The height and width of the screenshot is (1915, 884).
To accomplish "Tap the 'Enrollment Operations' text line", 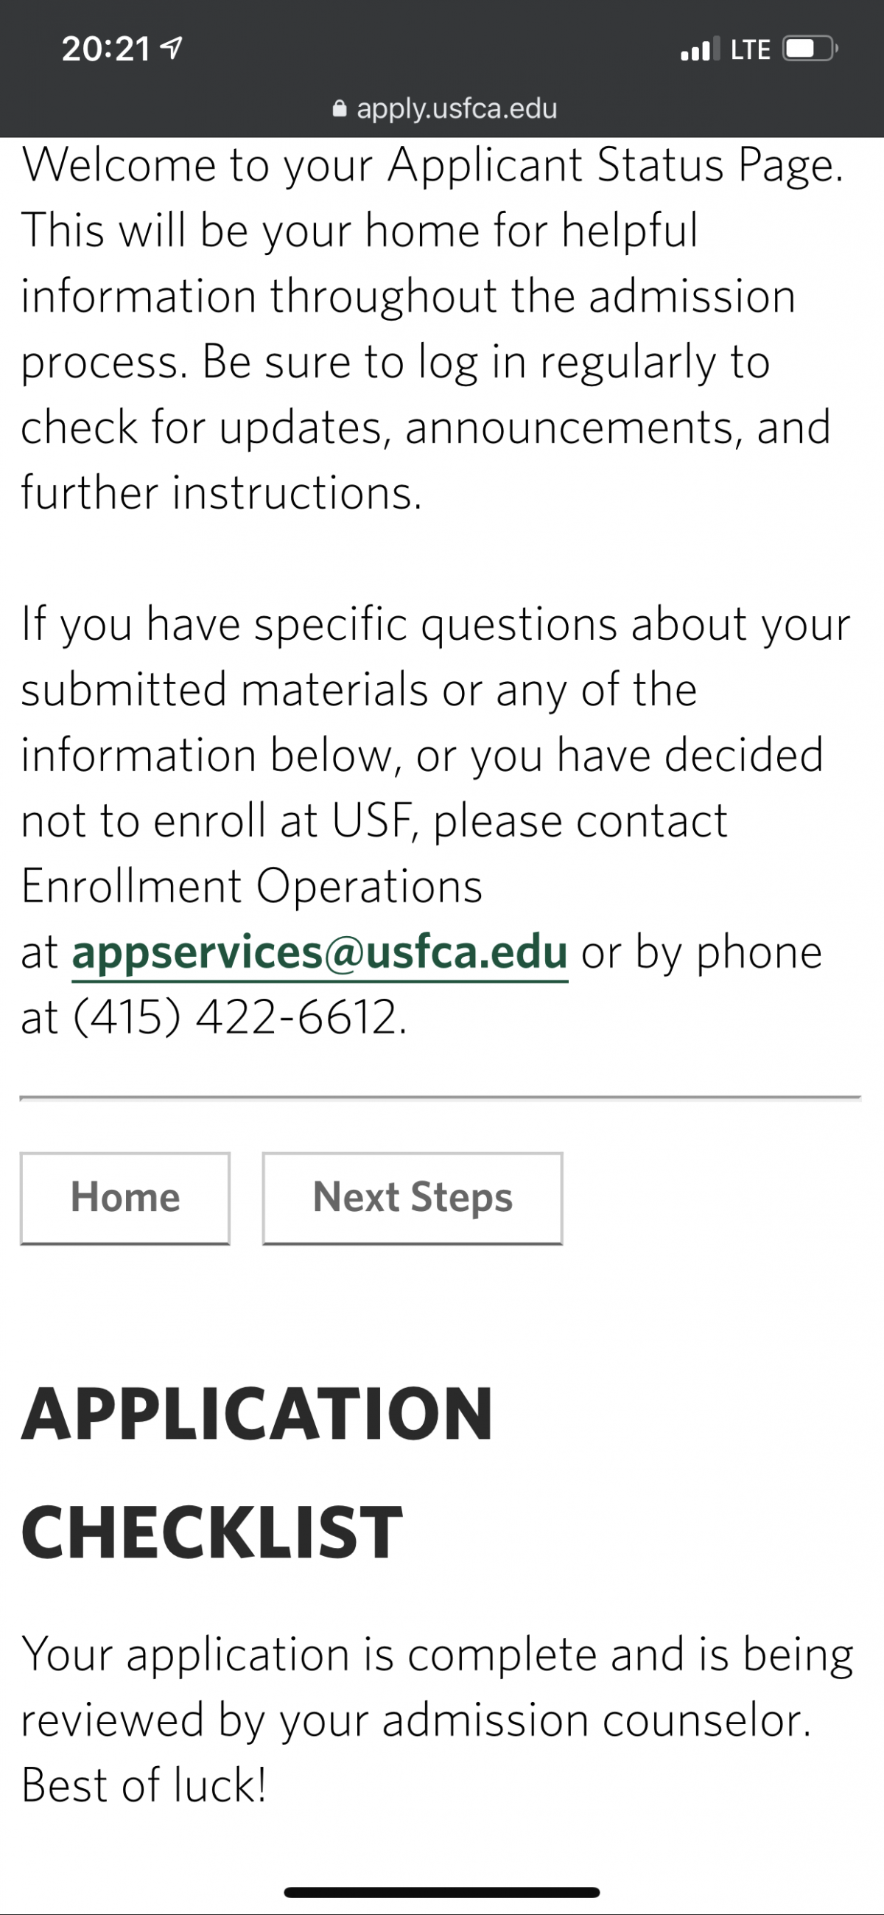I will (252, 886).
